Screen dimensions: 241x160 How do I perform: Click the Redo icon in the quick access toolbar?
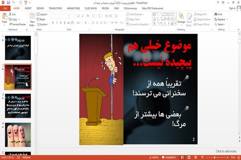pyautogui.click(x=20, y=3)
